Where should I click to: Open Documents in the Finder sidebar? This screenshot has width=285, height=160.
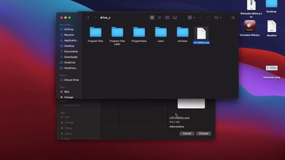[x=69, y=52]
